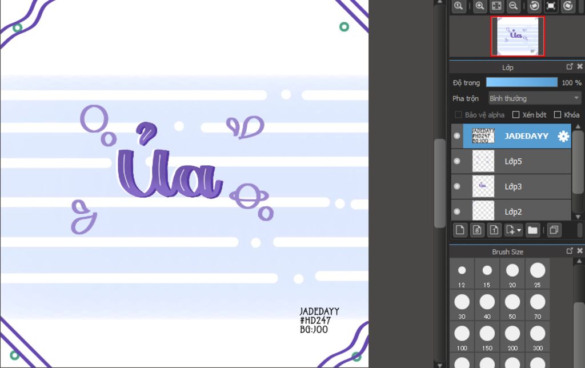Close the Lớp layer panel

[x=580, y=66]
